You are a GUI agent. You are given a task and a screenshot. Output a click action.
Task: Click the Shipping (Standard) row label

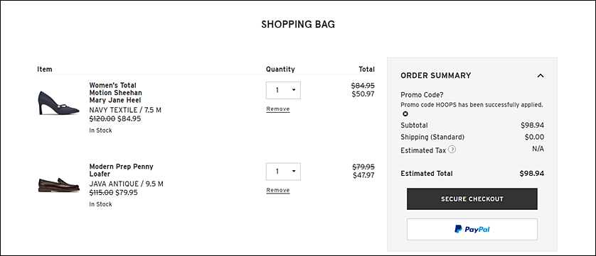tap(432, 137)
